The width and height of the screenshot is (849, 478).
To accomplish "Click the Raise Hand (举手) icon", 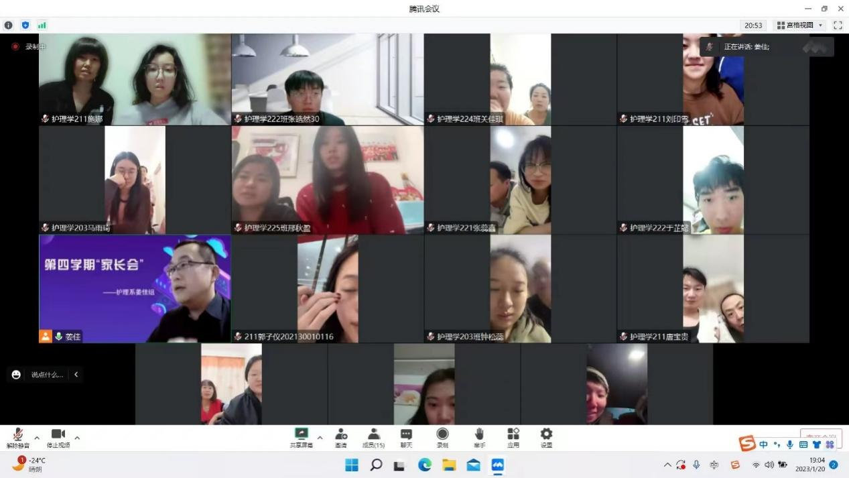I will [x=479, y=434].
